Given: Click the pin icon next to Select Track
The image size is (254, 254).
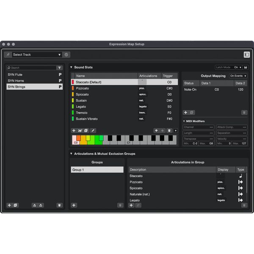Looking at the screenshot, I should pyautogui.click(x=8, y=55).
